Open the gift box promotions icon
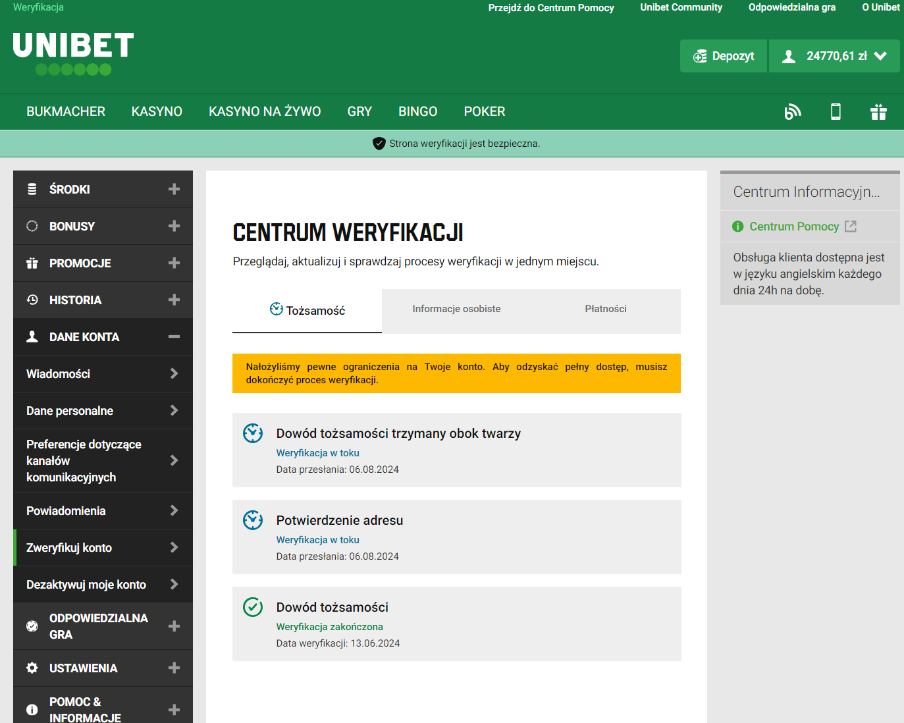 [x=878, y=112]
